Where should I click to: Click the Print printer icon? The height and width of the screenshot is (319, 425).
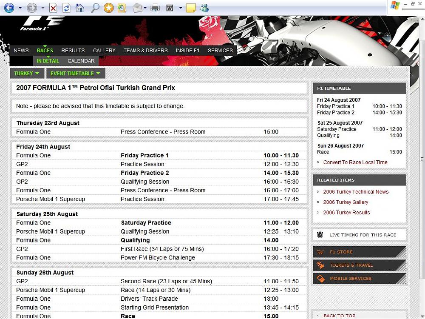pyautogui.click(x=155, y=8)
